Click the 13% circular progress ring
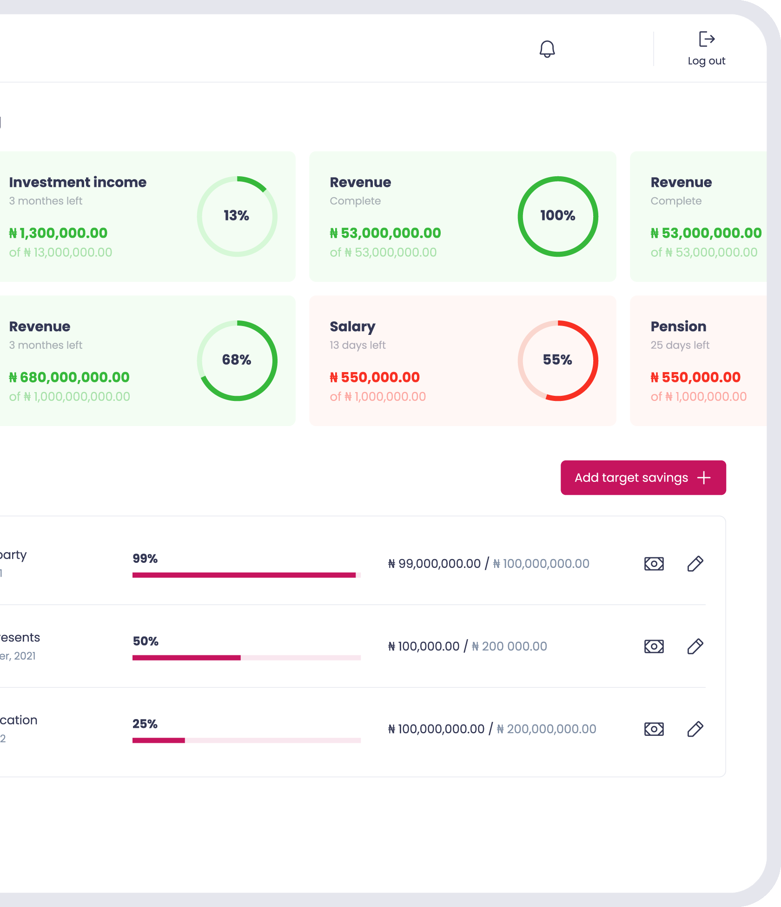Screen dimensions: 781x907 click(237, 216)
